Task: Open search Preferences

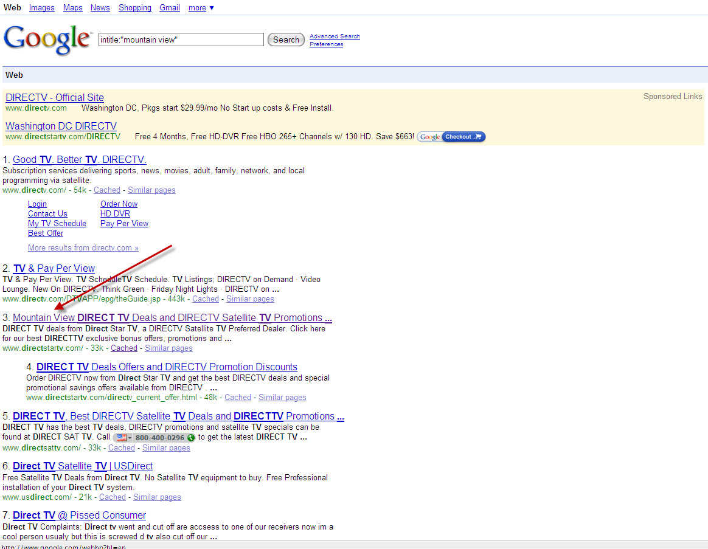Action: pos(327,44)
